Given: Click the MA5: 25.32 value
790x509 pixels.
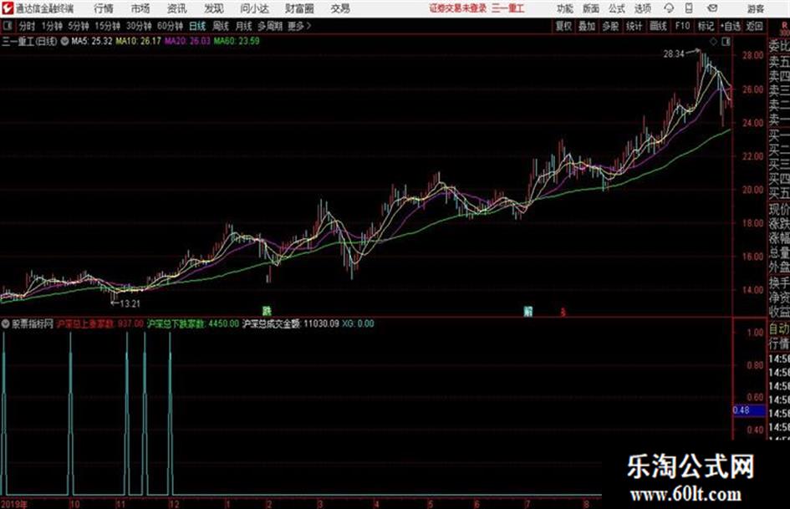Looking at the screenshot, I should click(92, 41).
